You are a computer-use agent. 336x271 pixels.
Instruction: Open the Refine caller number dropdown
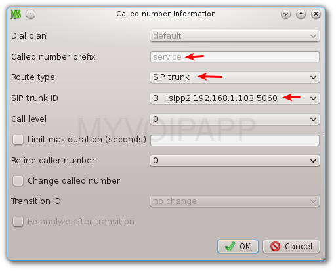tap(235, 161)
